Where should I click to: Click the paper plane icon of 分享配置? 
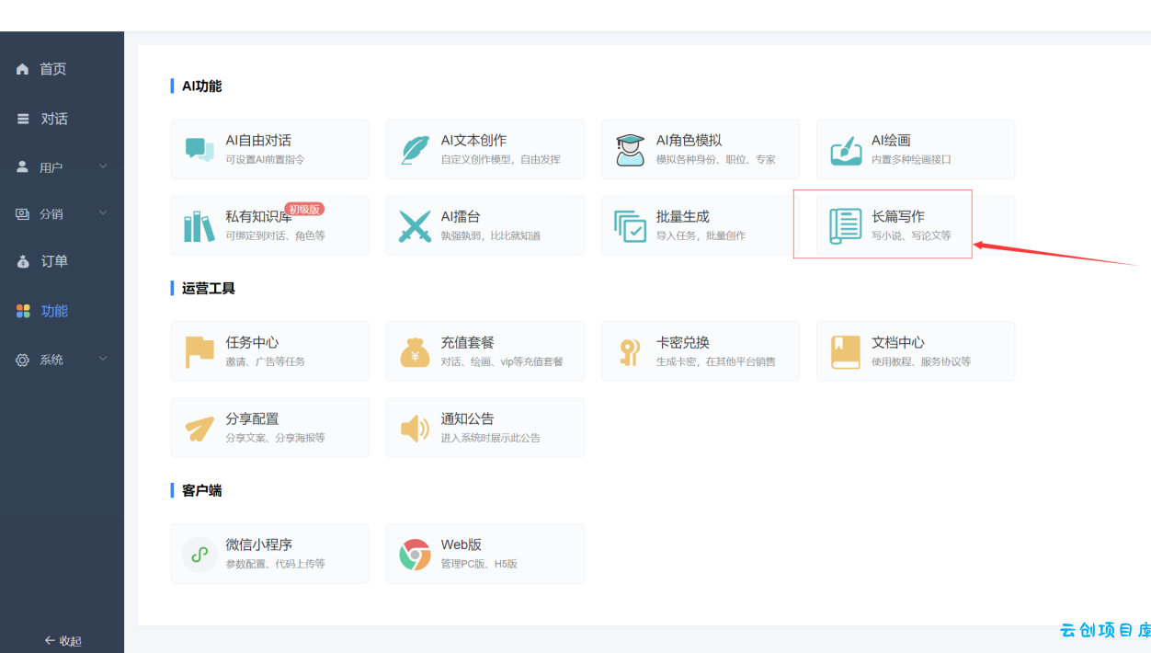199,428
